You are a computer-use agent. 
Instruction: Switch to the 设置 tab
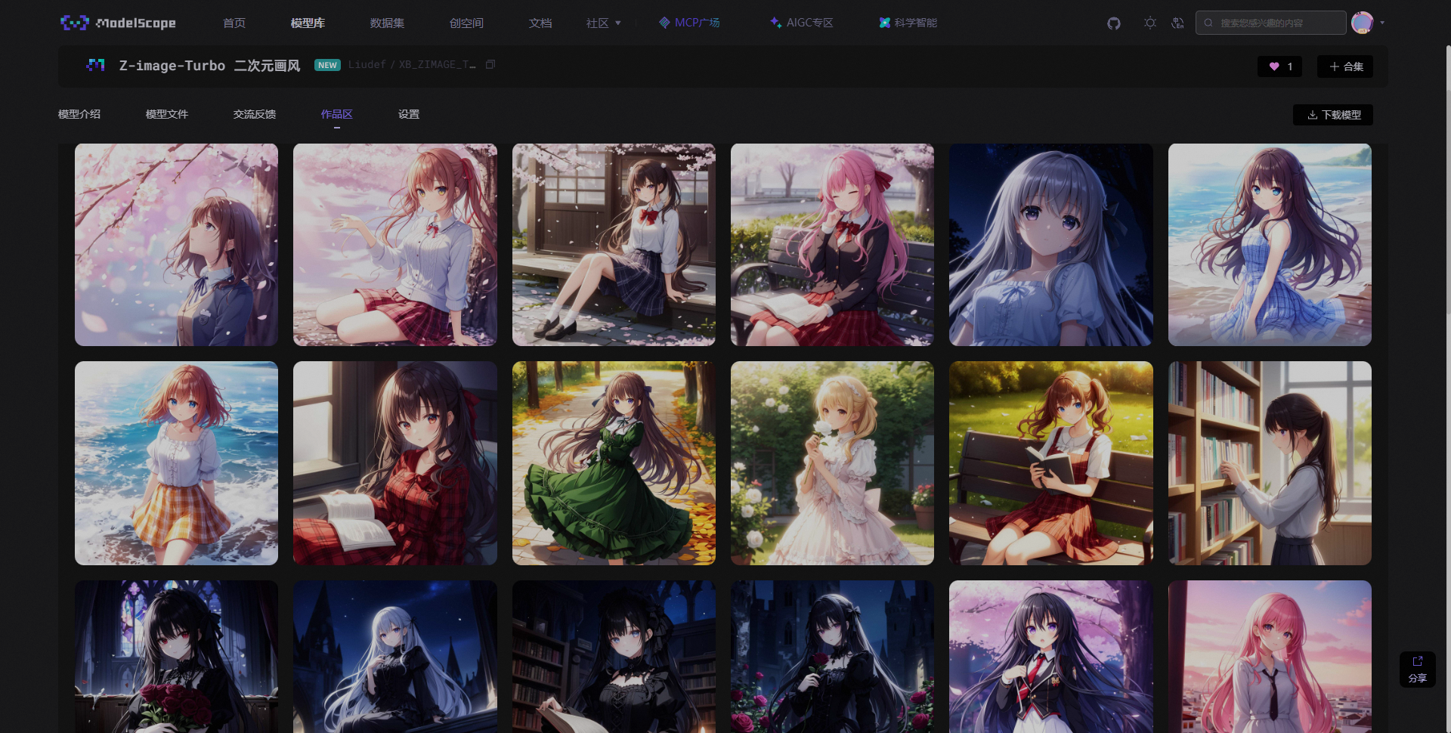pos(409,114)
